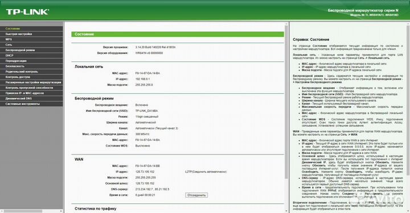Click the Имя беспроводной сети (SSID) label
This screenshot has width=410, height=213.
click(x=107, y=111)
